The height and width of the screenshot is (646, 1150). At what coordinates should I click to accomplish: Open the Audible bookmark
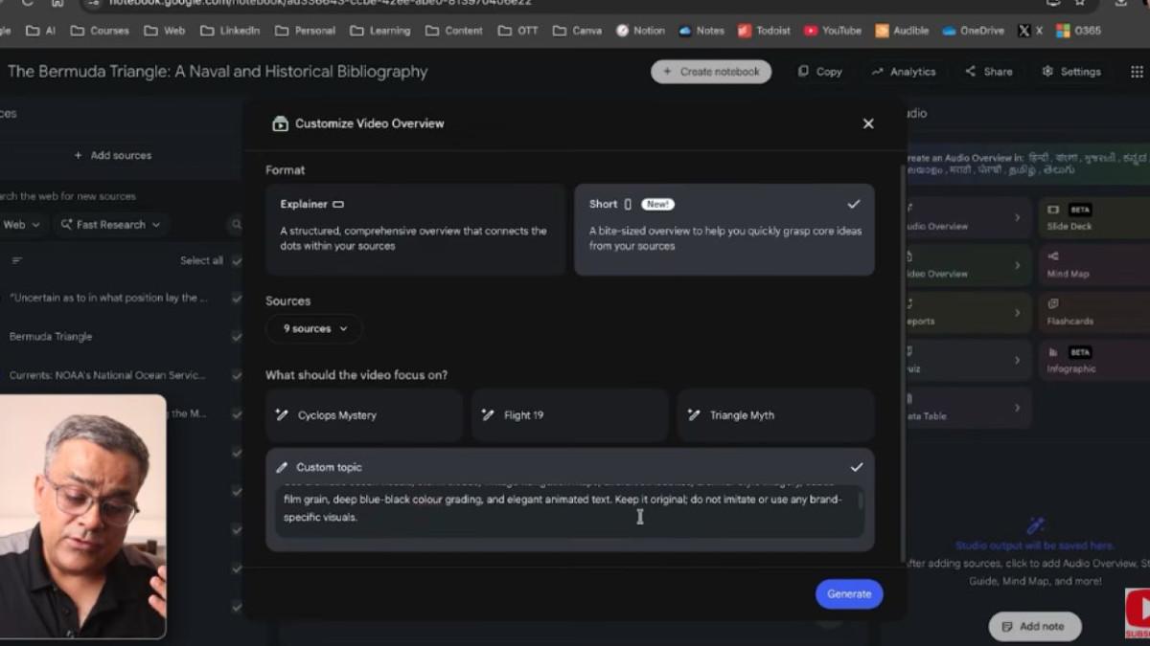(902, 31)
